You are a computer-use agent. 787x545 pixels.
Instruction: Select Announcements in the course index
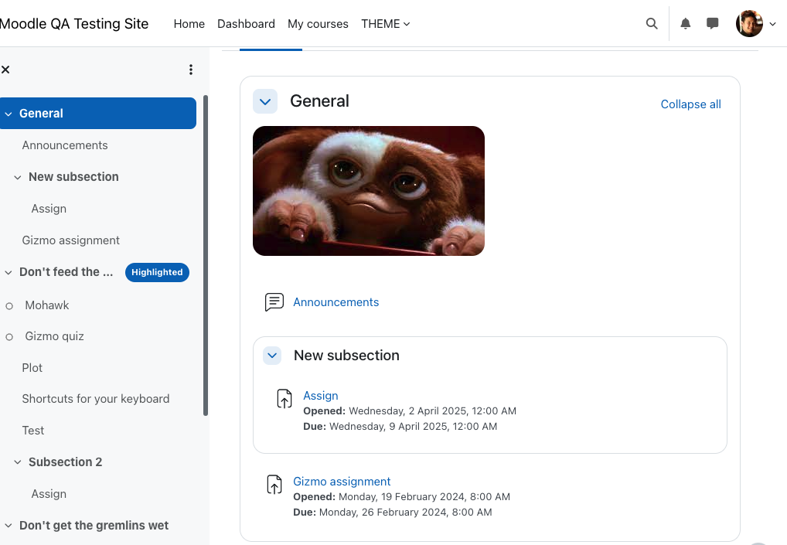coord(65,145)
